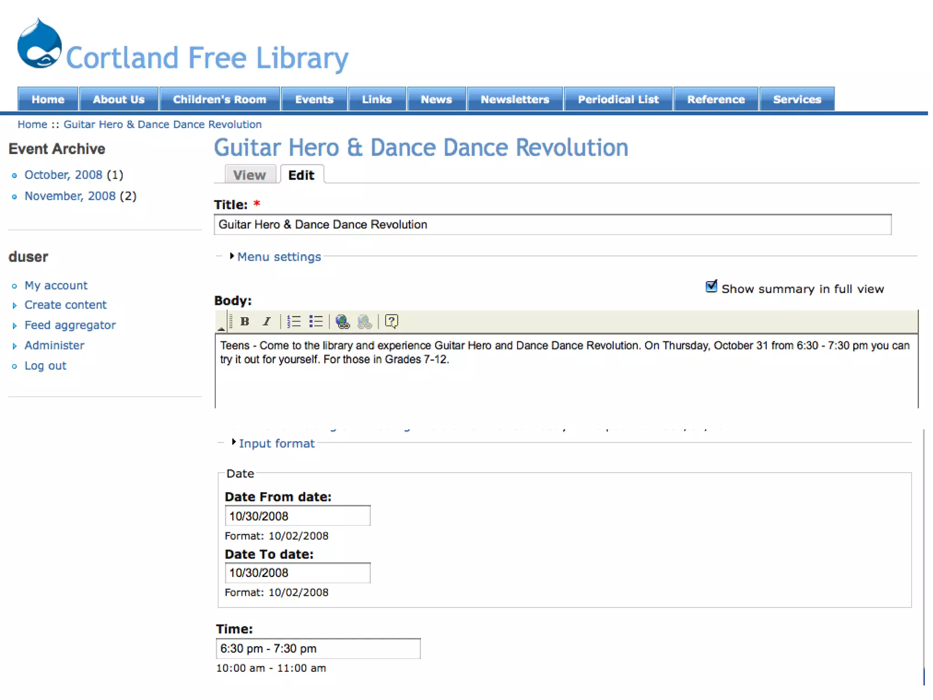Open Create content link
This screenshot has width=933, height=700.
[x=66, y=305]
